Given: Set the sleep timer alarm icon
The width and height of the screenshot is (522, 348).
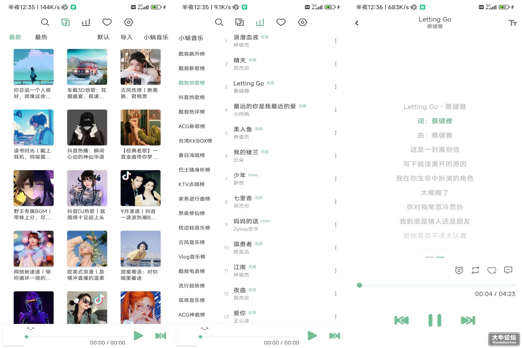Looking at the screenshot, I should (x=459, y=270).
